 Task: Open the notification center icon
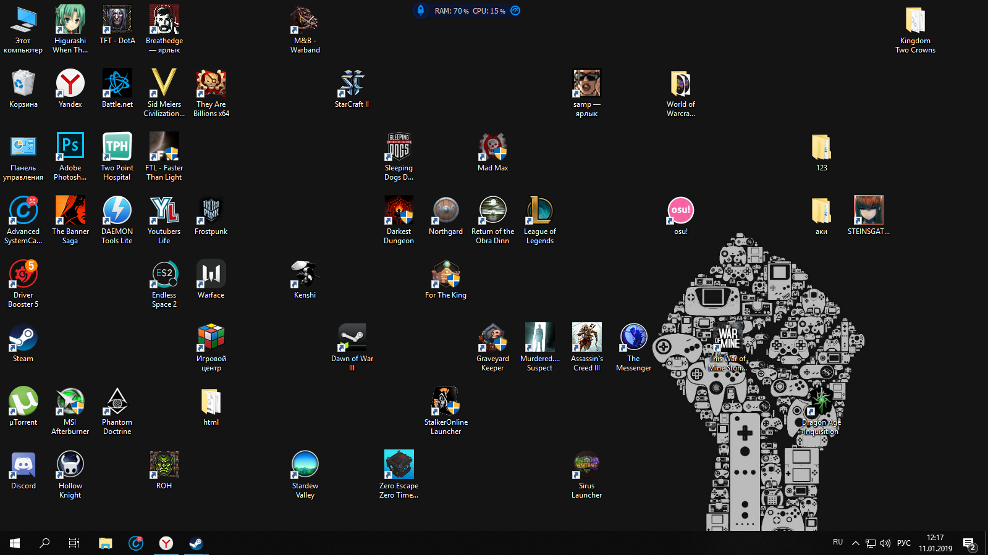pos(969,544)
